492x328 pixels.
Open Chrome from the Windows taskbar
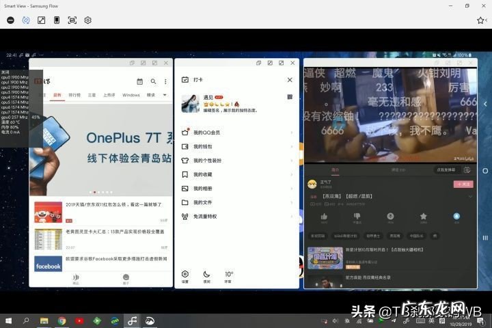61,320
